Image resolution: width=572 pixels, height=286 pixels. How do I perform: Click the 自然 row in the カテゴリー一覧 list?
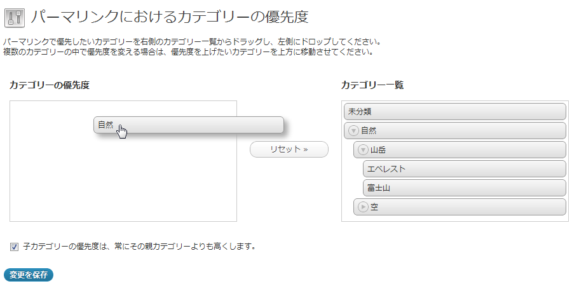pos(455,130)
